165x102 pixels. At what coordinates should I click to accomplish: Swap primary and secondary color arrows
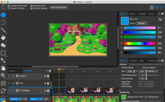tap(160, 19)
